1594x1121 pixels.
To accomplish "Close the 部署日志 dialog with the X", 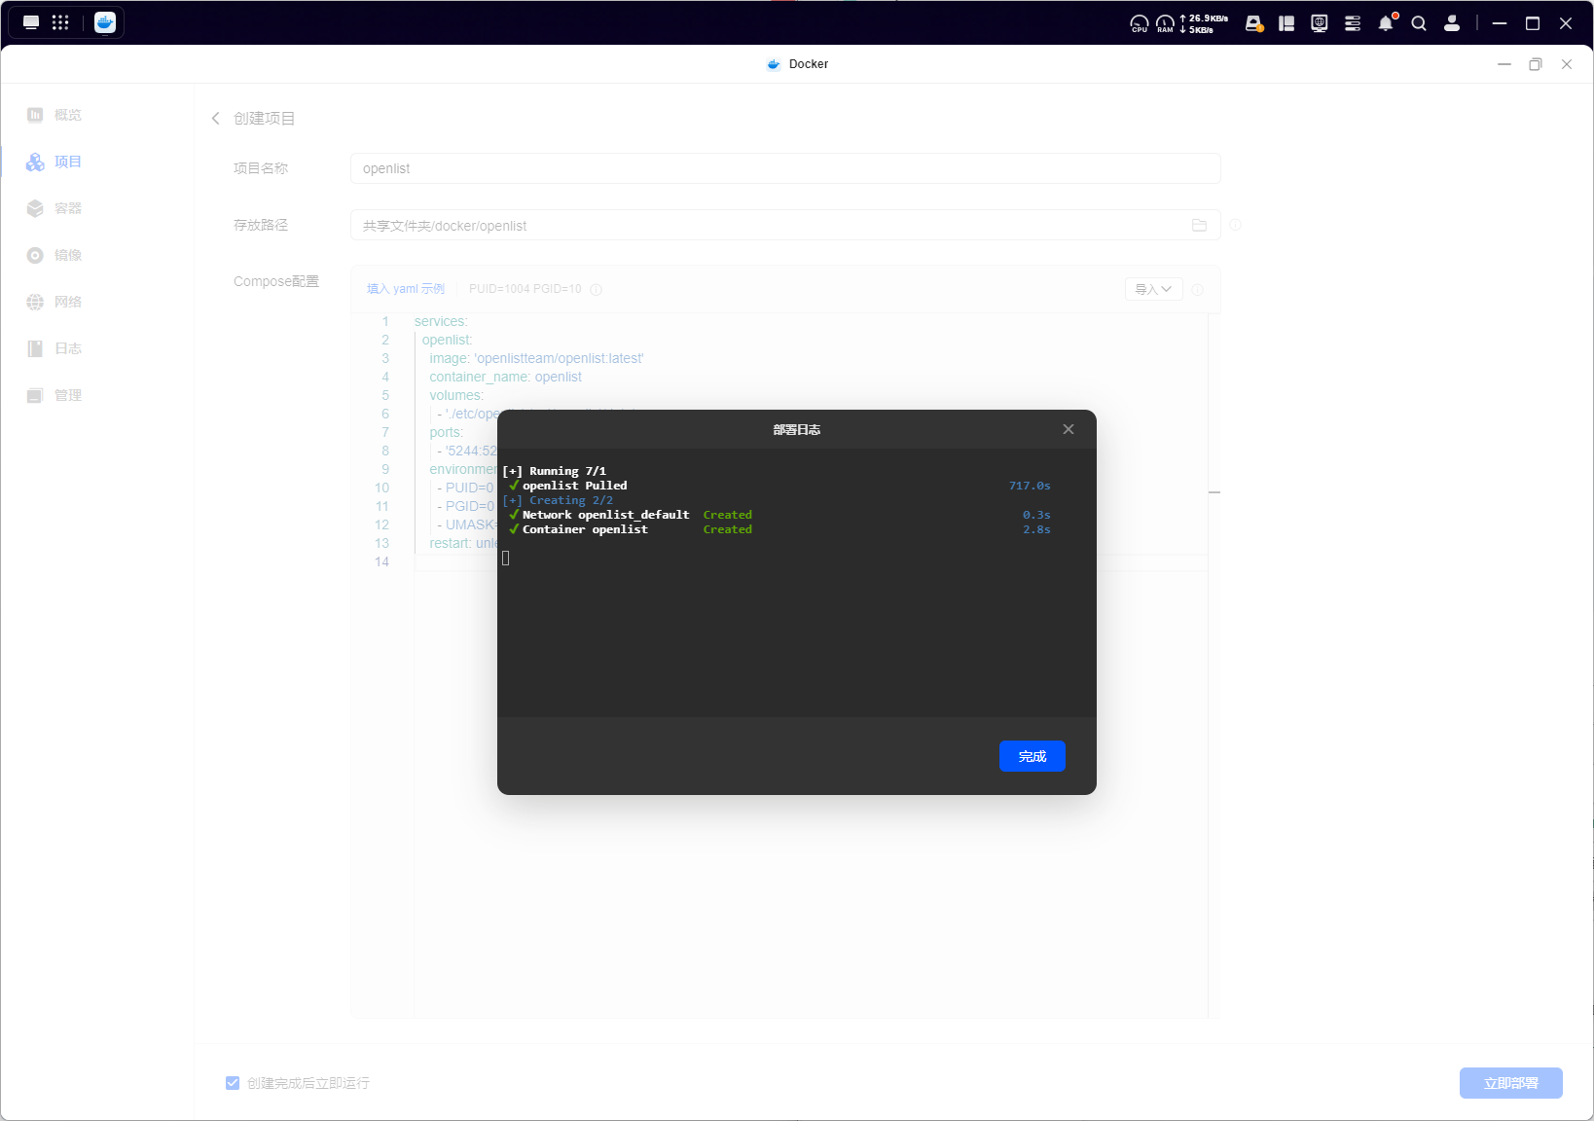I will point(1068,429).
